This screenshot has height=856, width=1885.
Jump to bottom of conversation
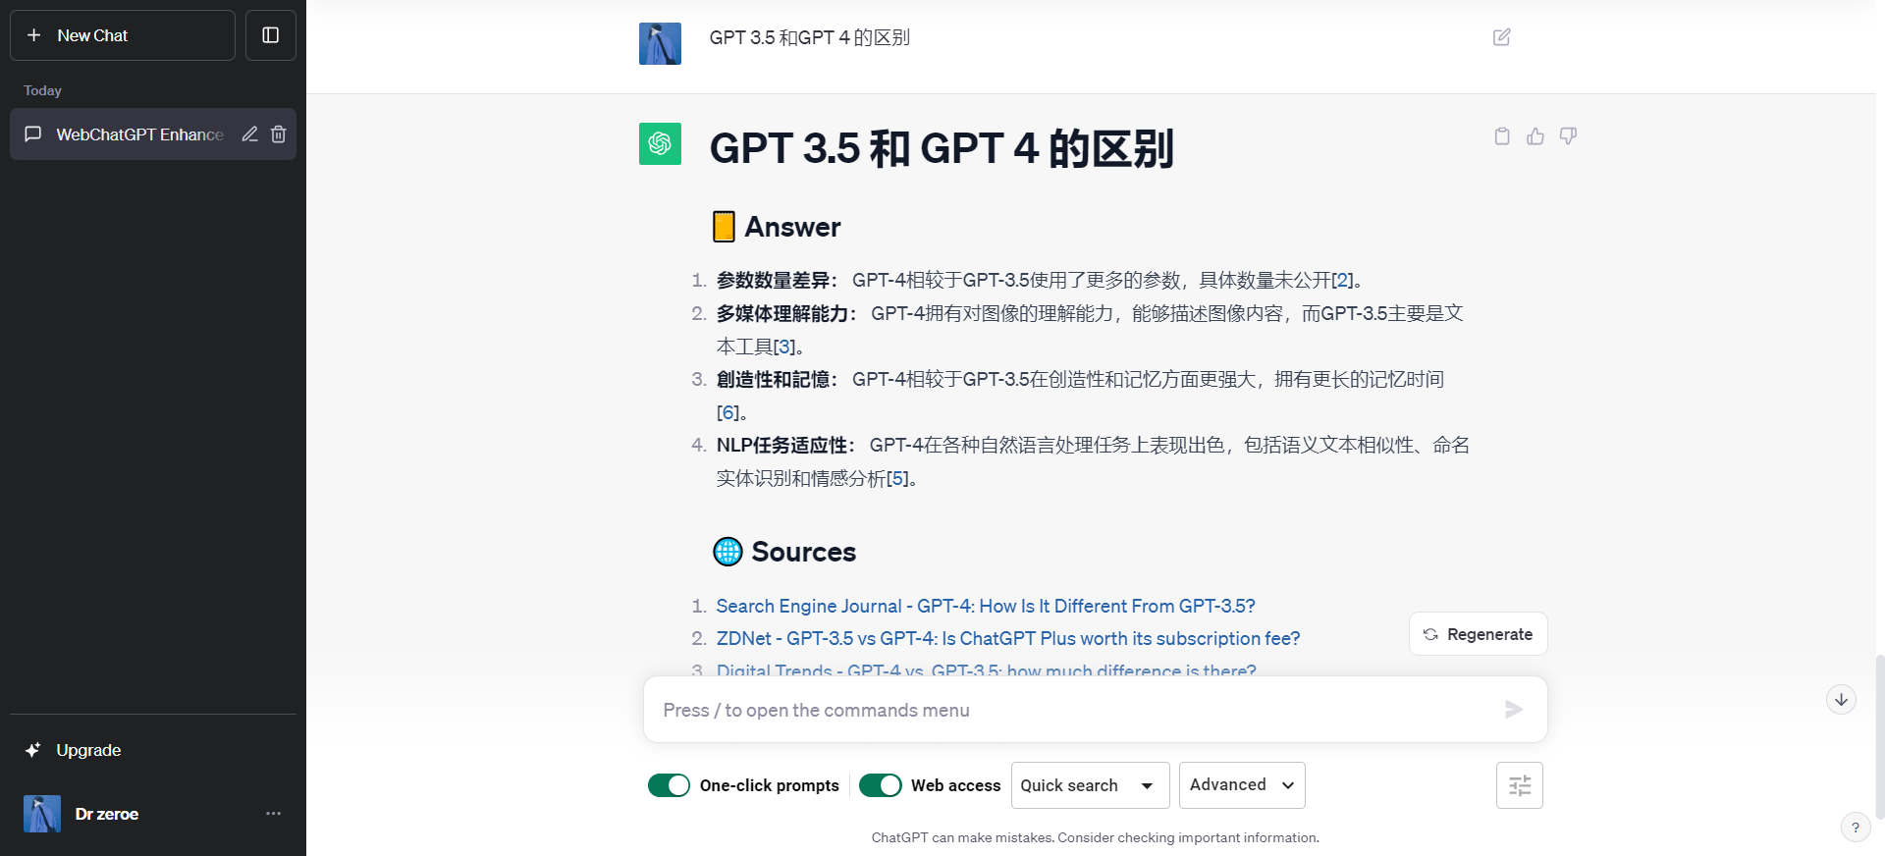point(1841,700)
